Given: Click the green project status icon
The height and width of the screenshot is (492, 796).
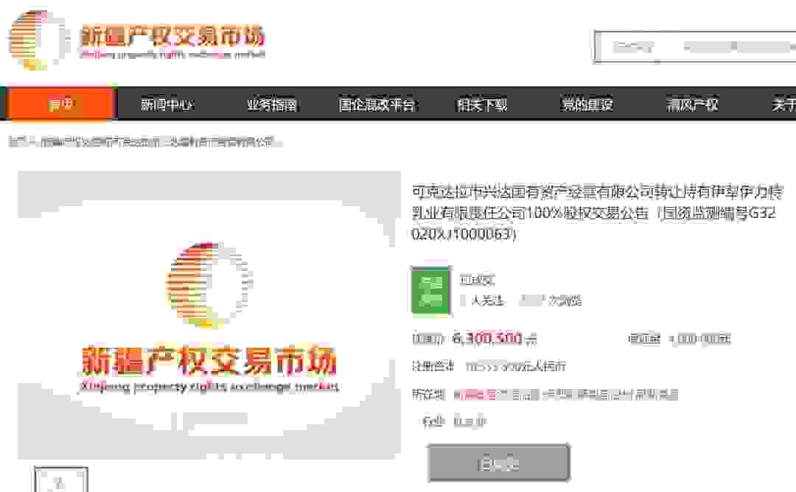Looking at the screenshot, I should pyautogui.click(x=431, y=291).
